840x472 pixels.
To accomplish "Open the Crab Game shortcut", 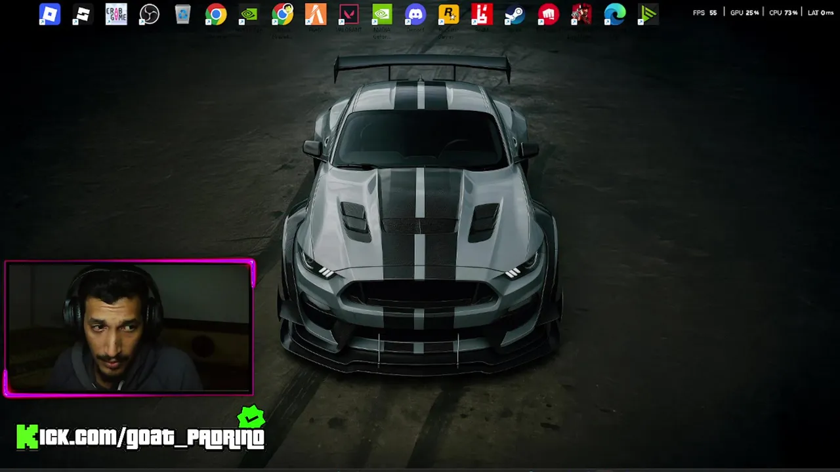I will [x=116, y=14].
